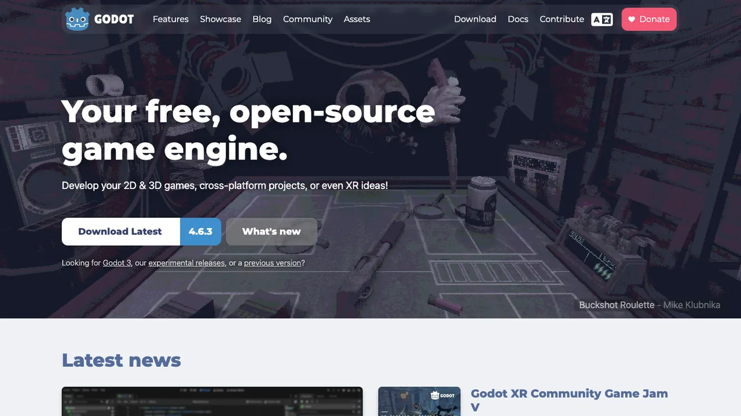This screenshot has height=416, width=741.
Task: Click the heart icon in Donate
Action: pos(632,19)
